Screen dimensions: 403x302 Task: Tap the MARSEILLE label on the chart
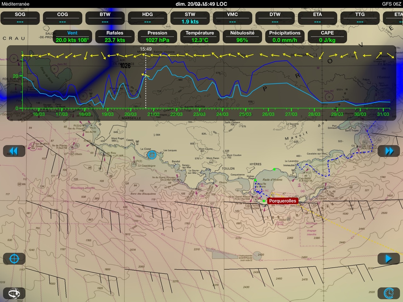[131, 118]
